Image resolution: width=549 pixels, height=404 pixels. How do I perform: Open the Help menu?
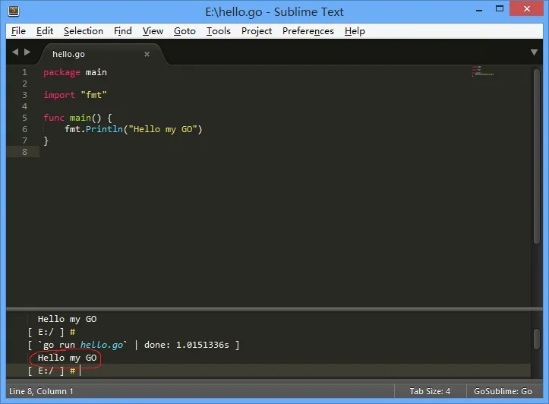point(355,31)
